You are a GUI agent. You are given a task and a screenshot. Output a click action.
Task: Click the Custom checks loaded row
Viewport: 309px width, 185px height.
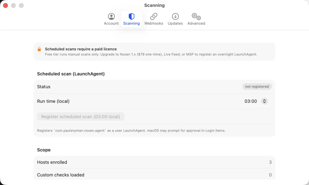[x=154, y=175]
